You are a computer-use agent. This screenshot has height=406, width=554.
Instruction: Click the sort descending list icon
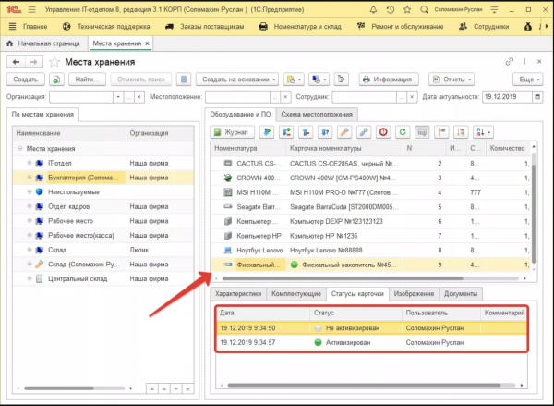pos(461,132)
